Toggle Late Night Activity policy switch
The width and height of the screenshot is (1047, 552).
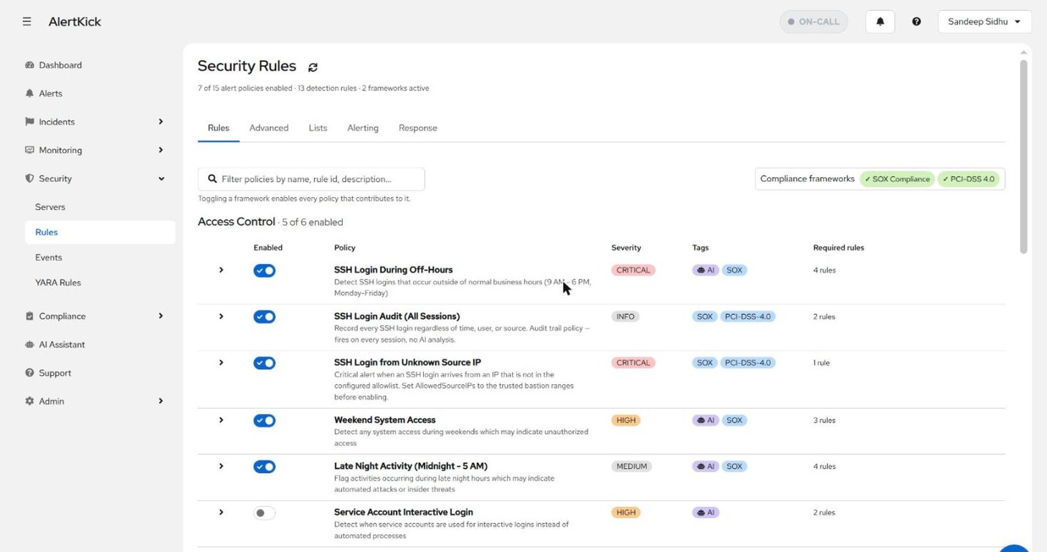264,467
